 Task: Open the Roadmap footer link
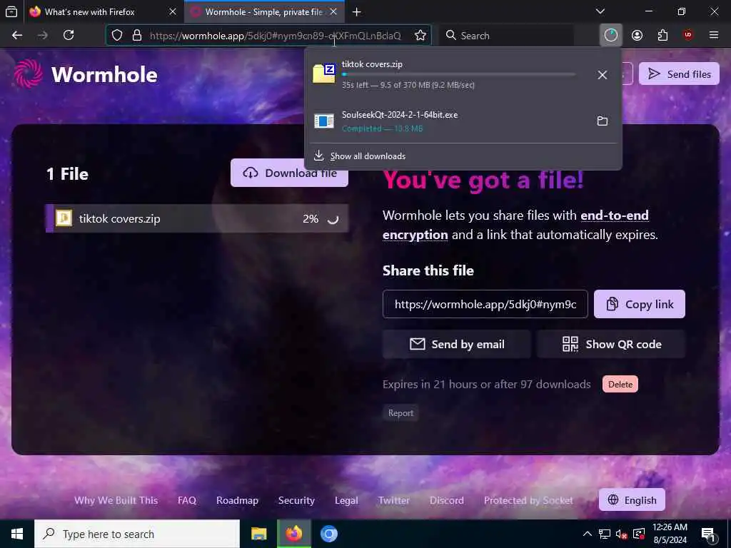tap(237, 500)
